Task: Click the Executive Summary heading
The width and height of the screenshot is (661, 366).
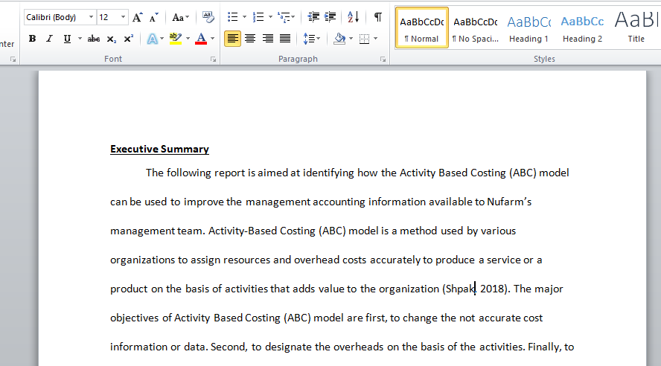Action: coord(159,149)
